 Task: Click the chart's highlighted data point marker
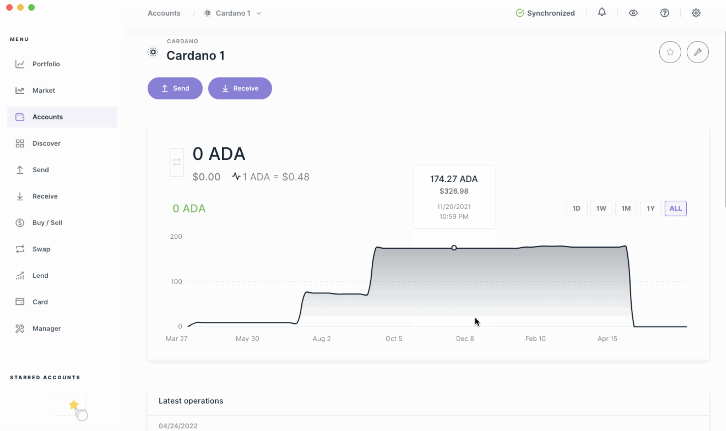click(454, 248)
